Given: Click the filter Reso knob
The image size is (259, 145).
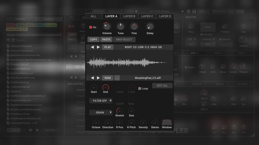Looking at the screenshot, I should point(131,99).
